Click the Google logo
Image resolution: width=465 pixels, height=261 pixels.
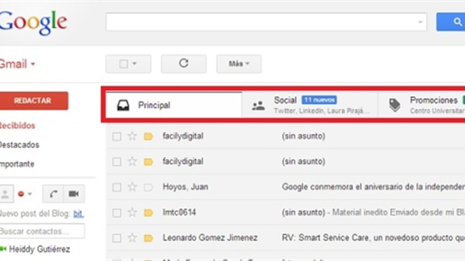click(33, 22)
